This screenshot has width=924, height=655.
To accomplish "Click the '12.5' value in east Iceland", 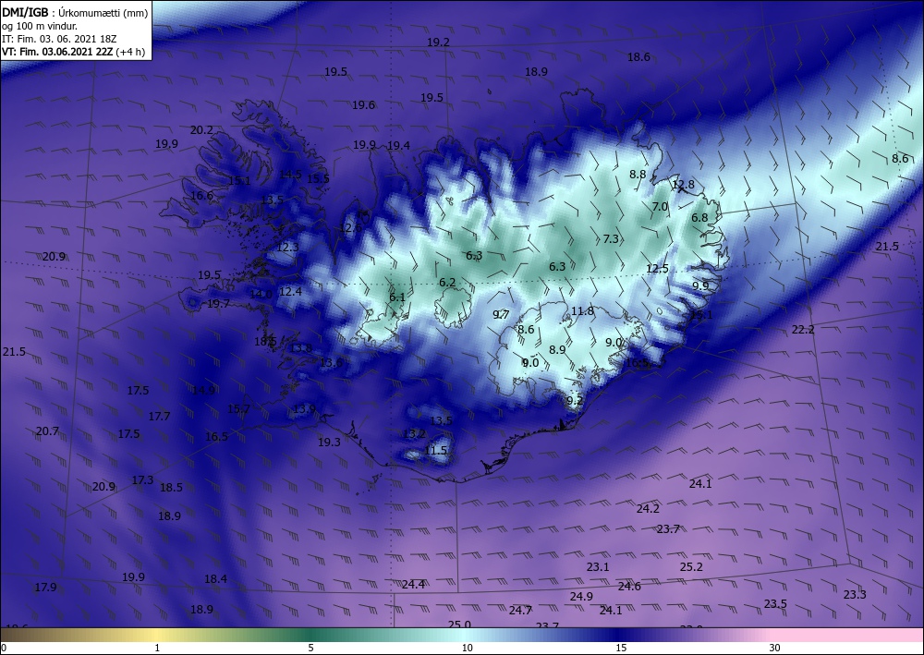I will (657, 269).
